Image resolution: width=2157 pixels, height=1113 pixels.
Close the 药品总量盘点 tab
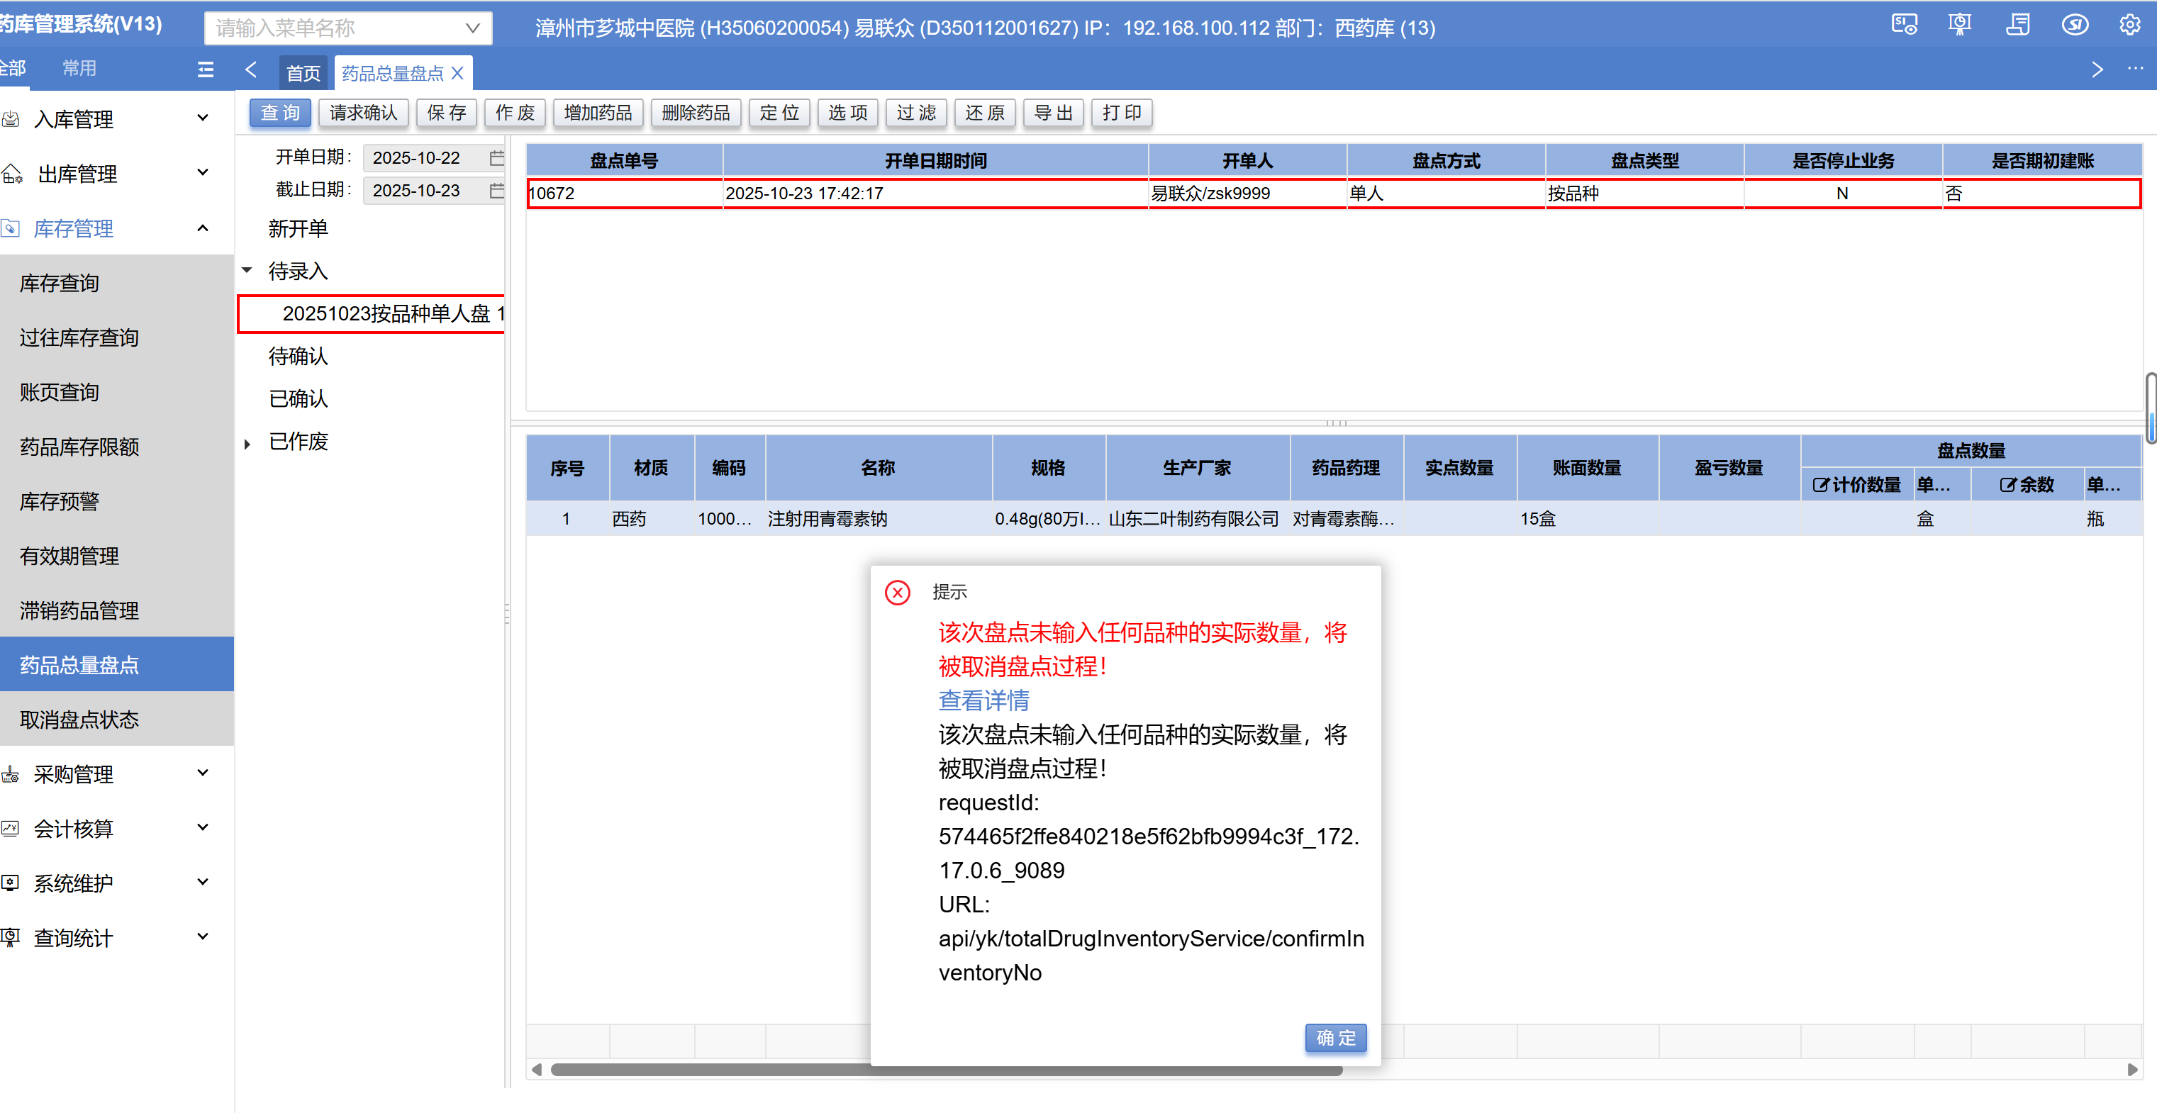pos(458,73)
